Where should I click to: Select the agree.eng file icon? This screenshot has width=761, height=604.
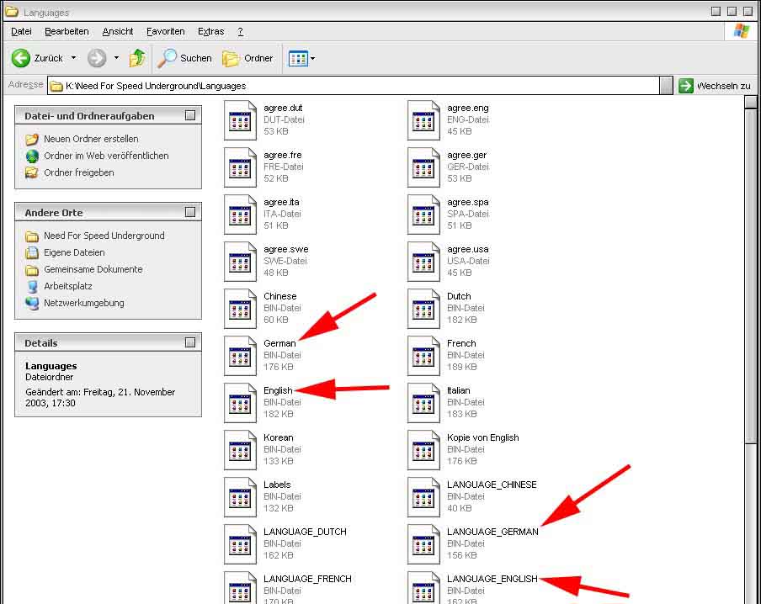tap(423, 119)
